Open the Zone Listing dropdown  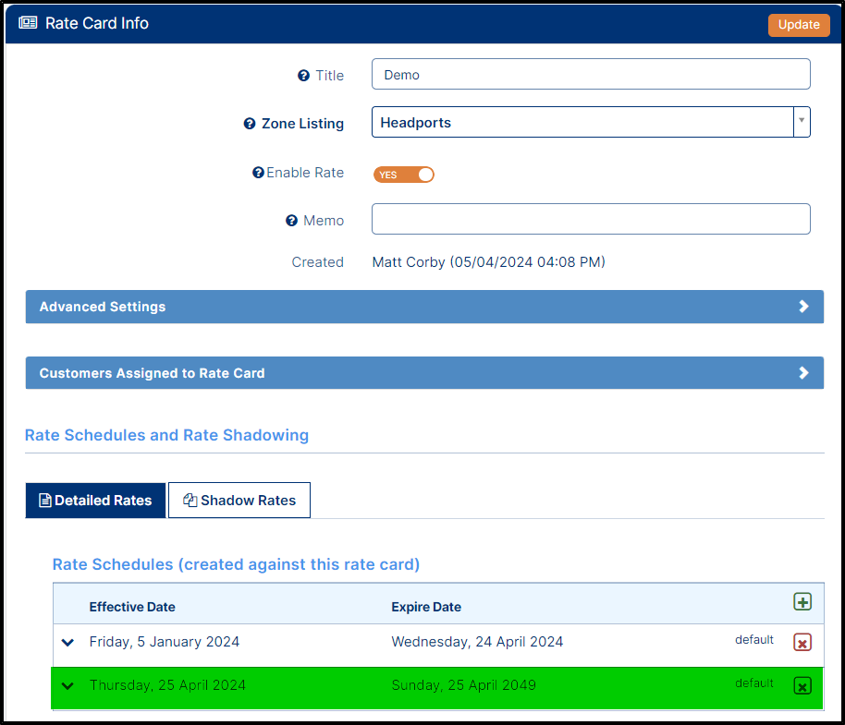pyautogui.click(x=801, y=122)
